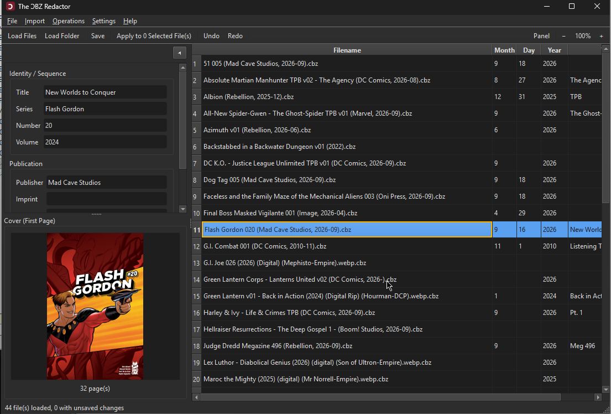Click the Meg 496 cell in row 18
611x414 pixels.
click(584, 346)
